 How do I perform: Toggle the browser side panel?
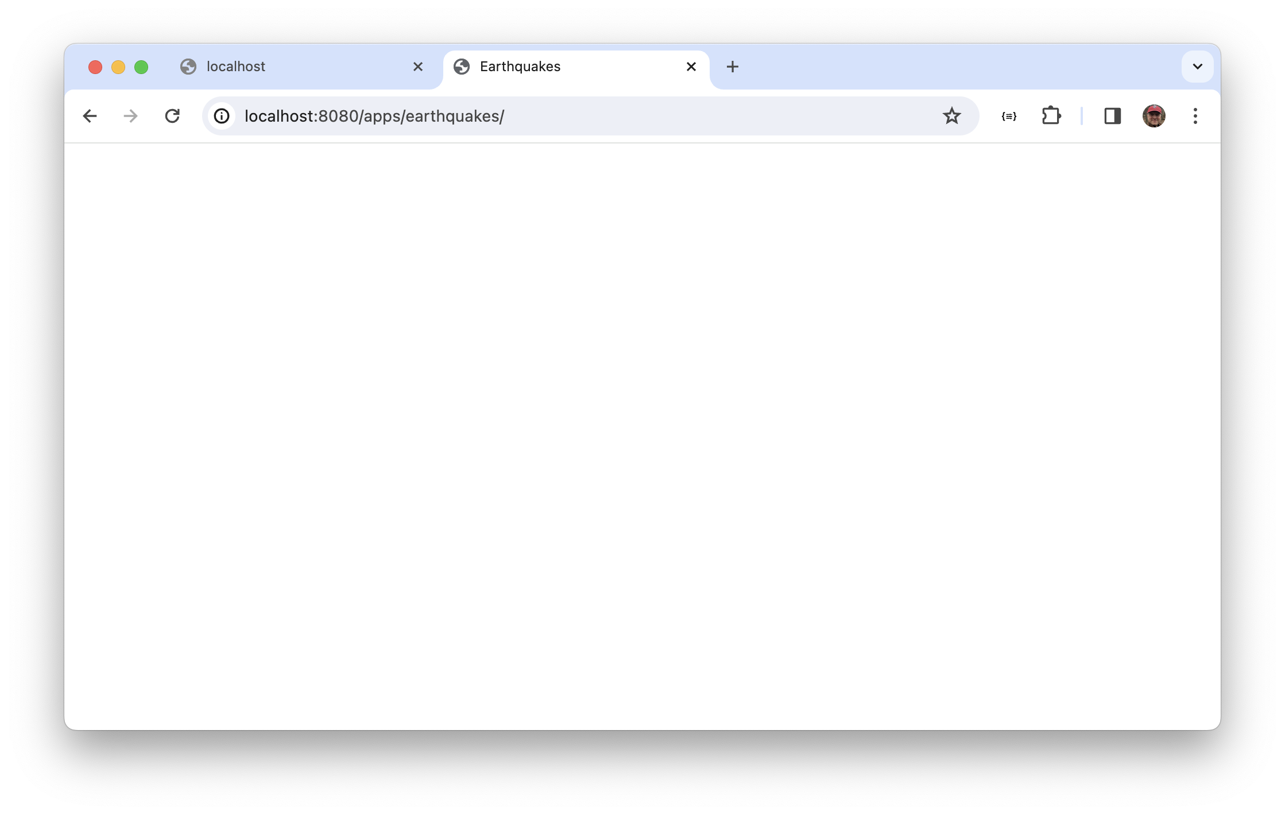1112,116
